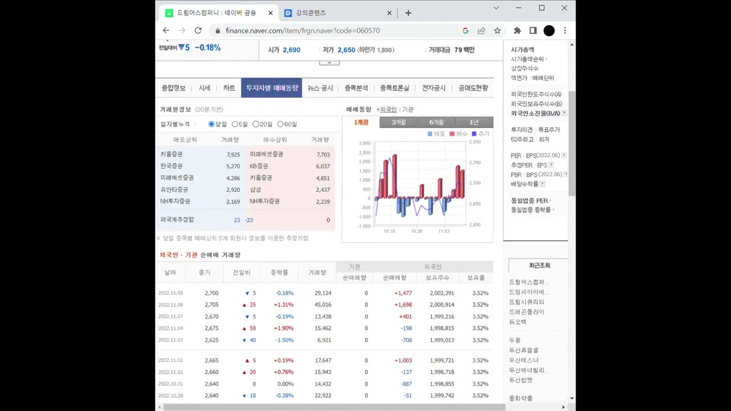The image size is (731, 411).
Task: Select the 투자자별 매매동향 tab
Action: point(272,88)
